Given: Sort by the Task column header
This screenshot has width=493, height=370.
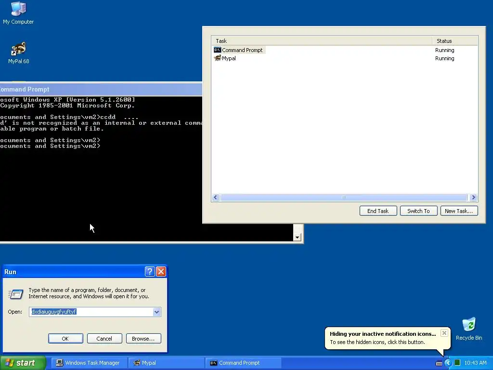Looking at the screenshot, I should point(322,41).
